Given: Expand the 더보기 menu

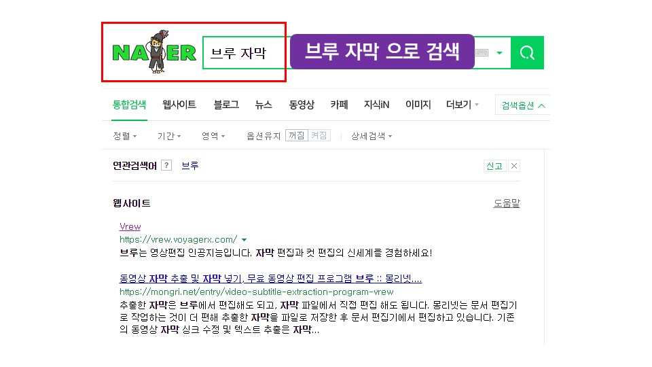Looking at the screenshot, I should click(x=462, y=105).
